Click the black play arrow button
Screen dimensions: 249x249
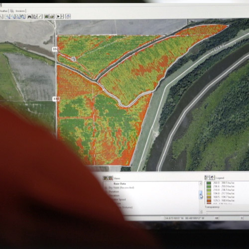(x=58, y=16)
